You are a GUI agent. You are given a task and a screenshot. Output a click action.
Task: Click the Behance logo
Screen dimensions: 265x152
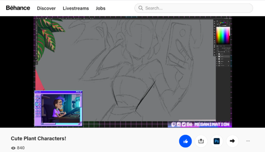pos(18,8)
